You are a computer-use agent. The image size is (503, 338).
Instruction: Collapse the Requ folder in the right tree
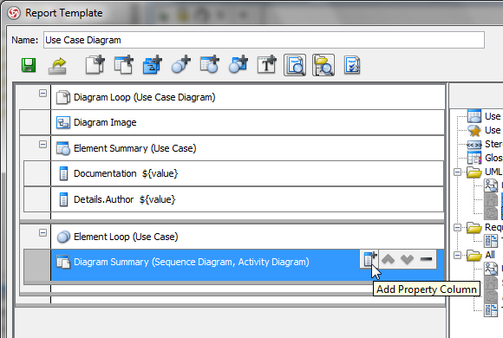[x=457, y=228]
